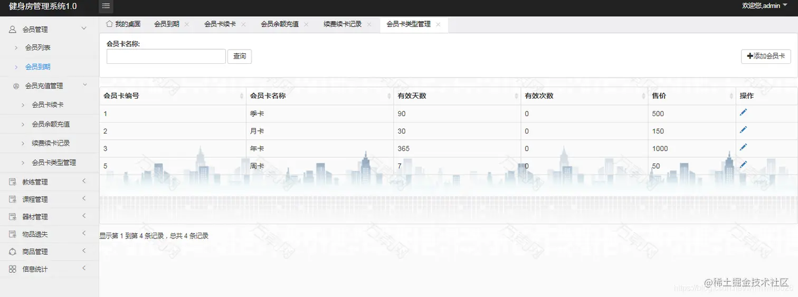Click the edit pencil for 周卡 row
798x297 pixels.
(x=743, y=165)
